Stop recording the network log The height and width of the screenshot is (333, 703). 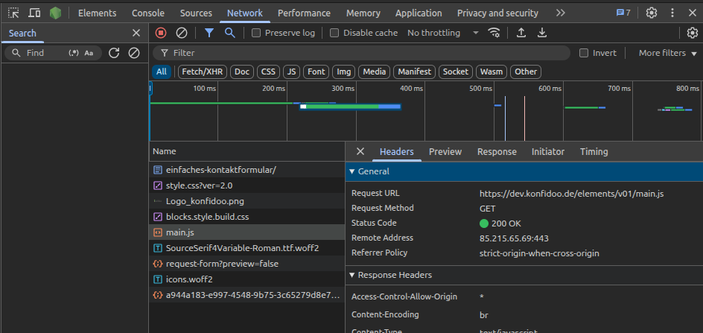(161, 33)
